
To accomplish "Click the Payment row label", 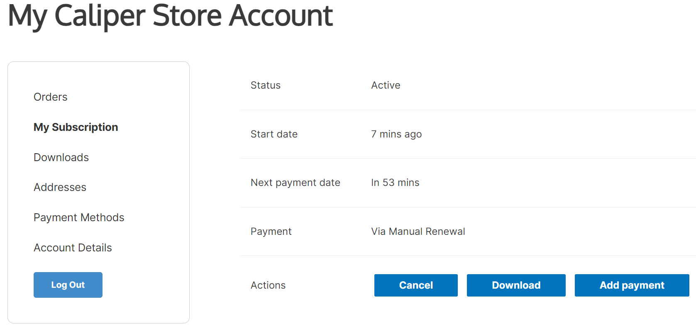I will coord(271,232).
